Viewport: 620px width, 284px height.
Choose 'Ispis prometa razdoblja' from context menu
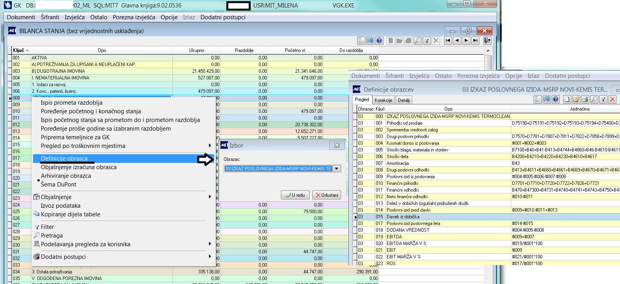pyautogui.click(x=72, y=103)
